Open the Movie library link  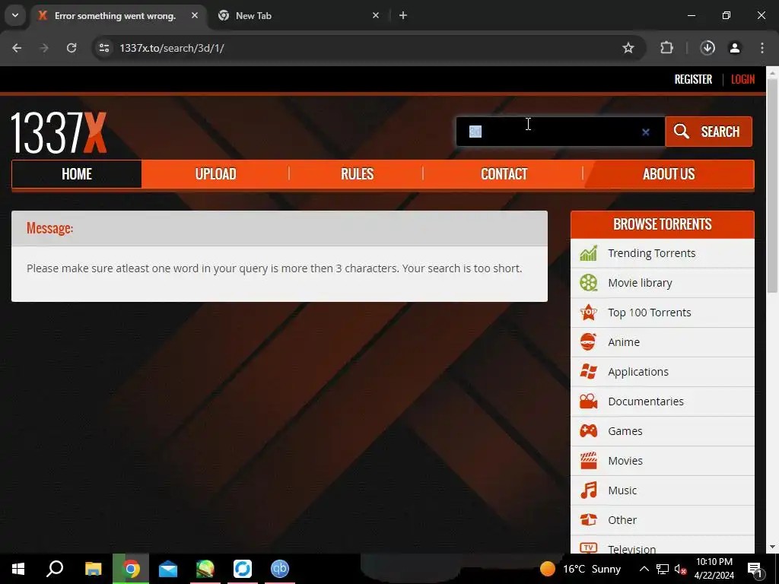click(x=640, y=283)
